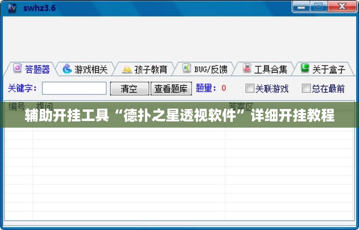
Task: Open the 答题器 tab
Action: pos(31,69)
